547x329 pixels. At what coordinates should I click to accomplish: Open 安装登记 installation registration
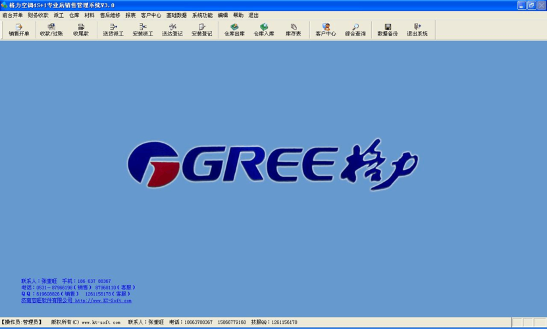[201, 30]
